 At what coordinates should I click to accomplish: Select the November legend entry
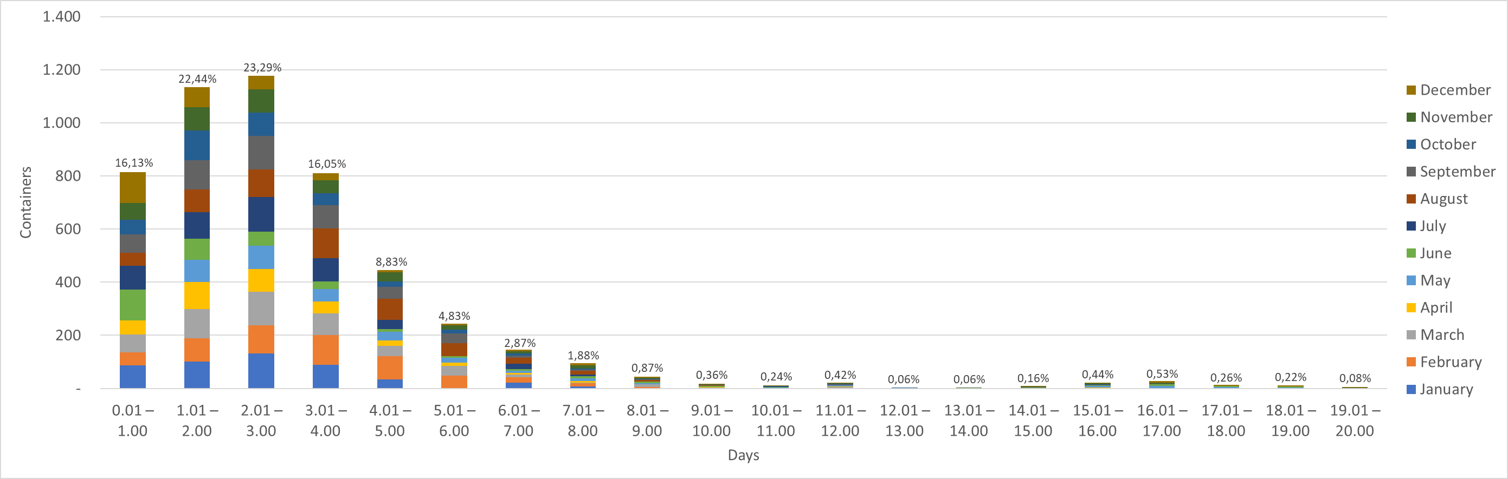pos(1449,117)
